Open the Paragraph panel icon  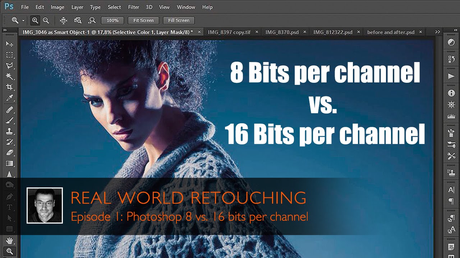click(451, 201)
